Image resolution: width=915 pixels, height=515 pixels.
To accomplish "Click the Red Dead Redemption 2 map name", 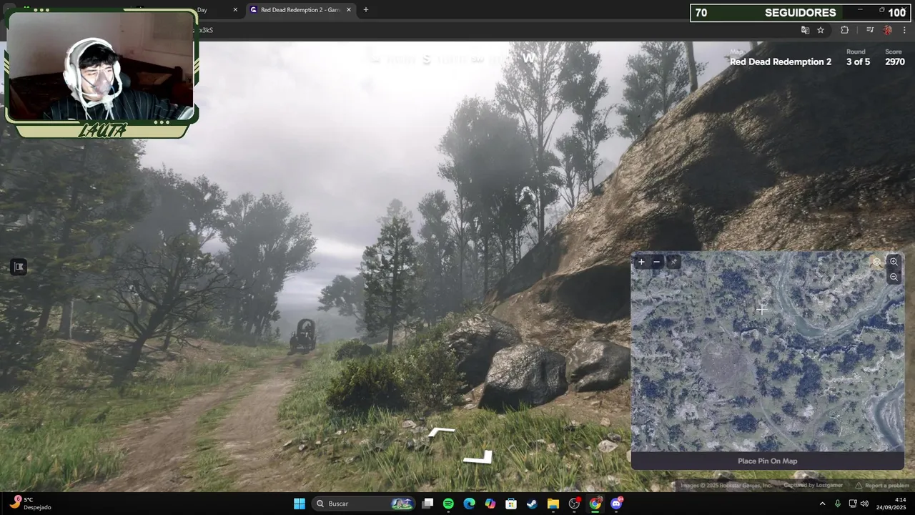I will (781, 62).
